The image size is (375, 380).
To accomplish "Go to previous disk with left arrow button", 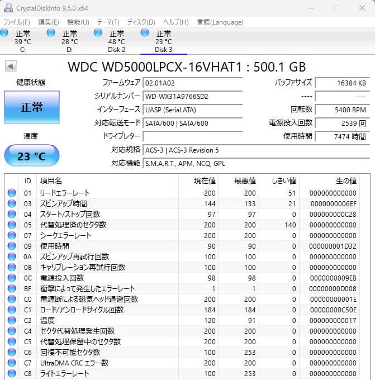I will (11, 66).
